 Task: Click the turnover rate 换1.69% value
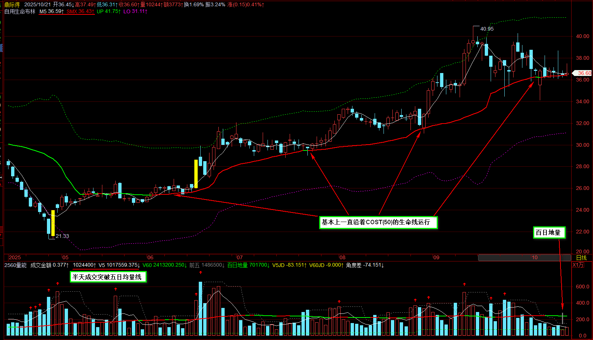(194, 4)
